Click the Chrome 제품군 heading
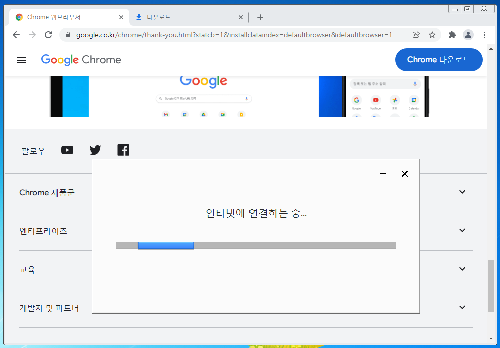This screenshot has width=500, height=348. [47, 193]
